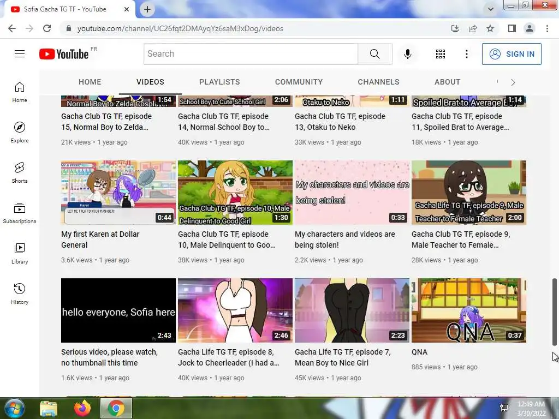This screenshot has height=419, width=559.
Task: Go to YouTube home via logo
Action: coord(64,54)
